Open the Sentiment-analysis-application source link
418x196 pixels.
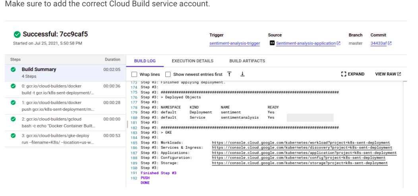(306, 43)
